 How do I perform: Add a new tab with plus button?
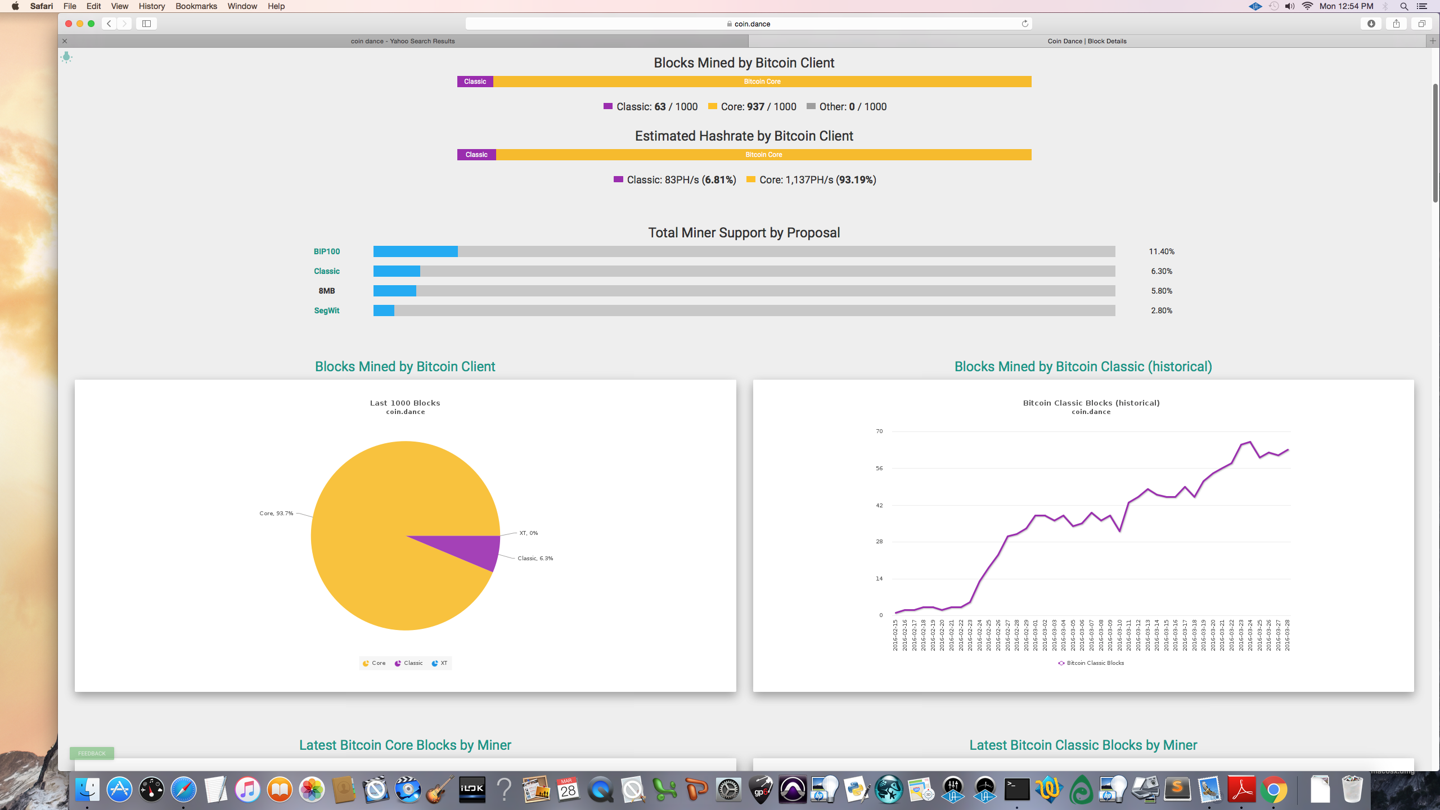[x=1433, y=41]
